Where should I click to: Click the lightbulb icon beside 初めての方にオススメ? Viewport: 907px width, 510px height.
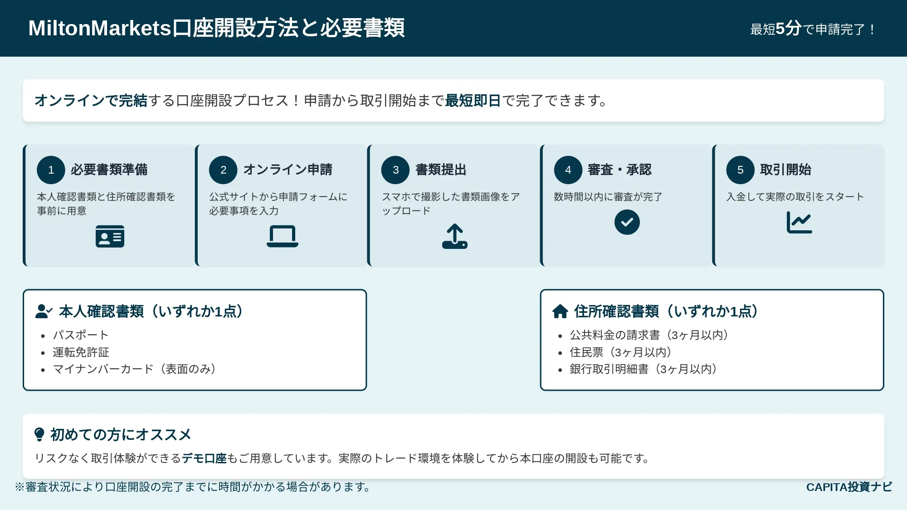click(x=39, y=434)
